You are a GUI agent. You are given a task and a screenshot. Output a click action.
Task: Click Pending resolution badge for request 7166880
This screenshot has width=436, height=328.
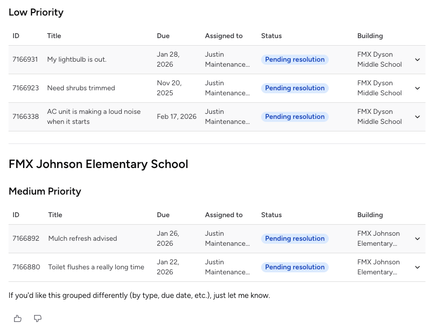click(295, 267)
